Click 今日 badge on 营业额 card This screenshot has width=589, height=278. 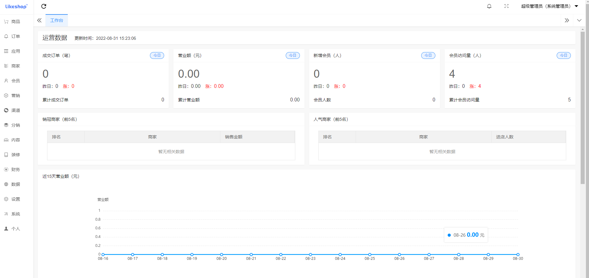[292, 55]
